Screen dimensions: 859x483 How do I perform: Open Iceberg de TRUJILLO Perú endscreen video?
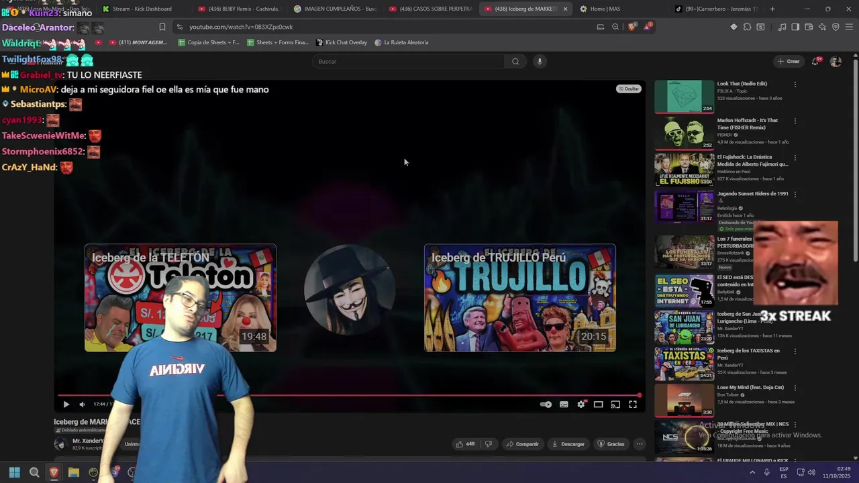(519, 298)
